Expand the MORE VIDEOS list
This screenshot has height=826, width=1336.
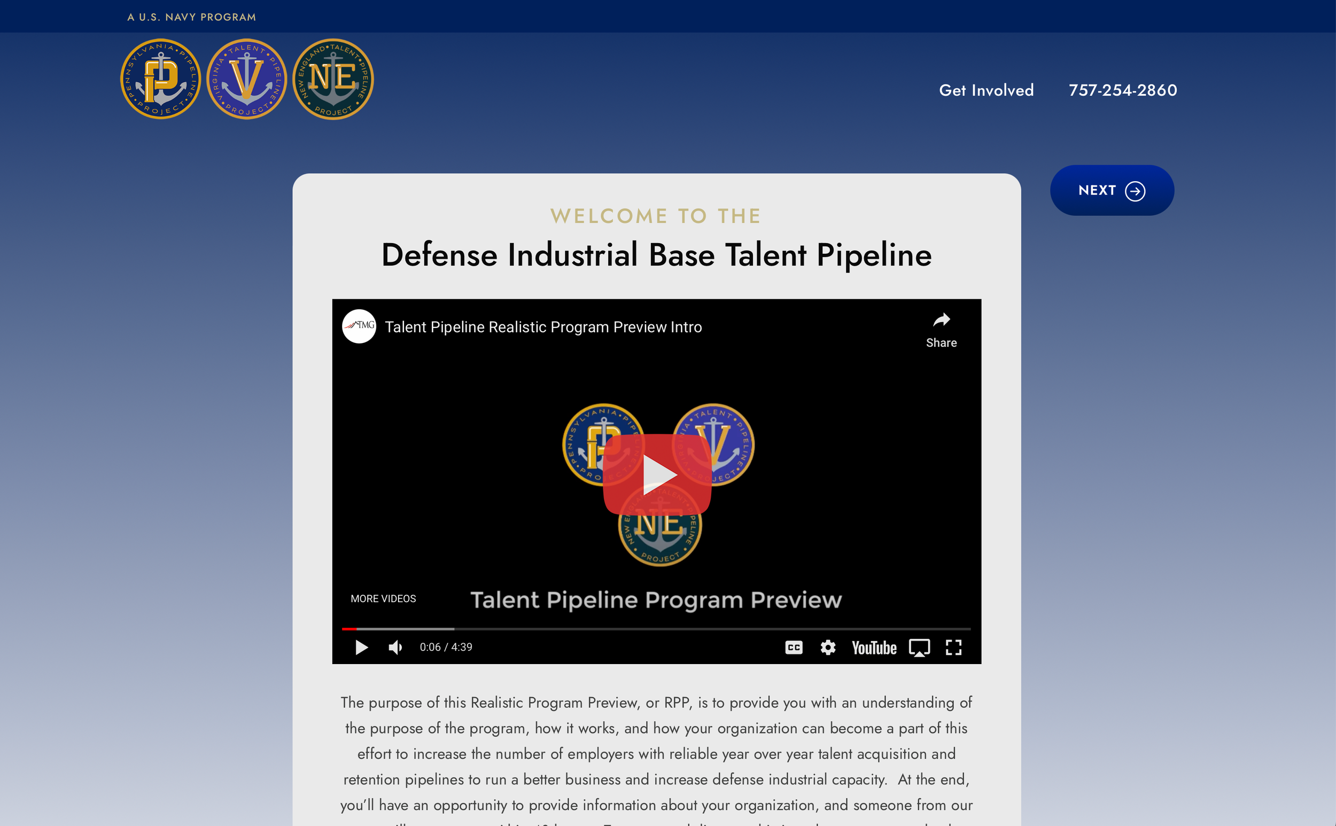(384, 598)
